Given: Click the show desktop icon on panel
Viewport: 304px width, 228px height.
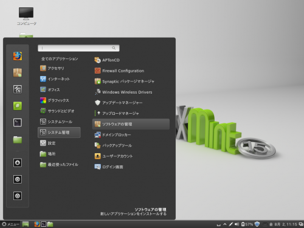Looking at the screenshot, I should 26,224.
